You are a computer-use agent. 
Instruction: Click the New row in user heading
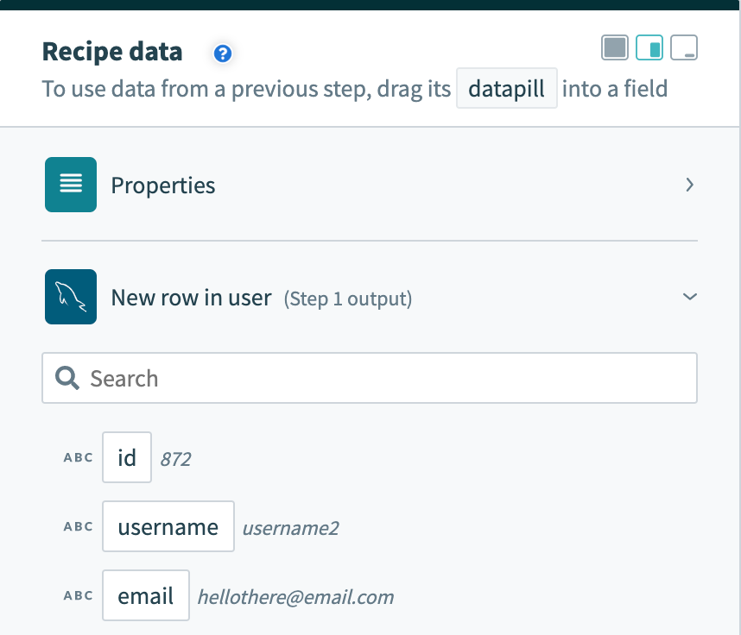pos(191,298)
